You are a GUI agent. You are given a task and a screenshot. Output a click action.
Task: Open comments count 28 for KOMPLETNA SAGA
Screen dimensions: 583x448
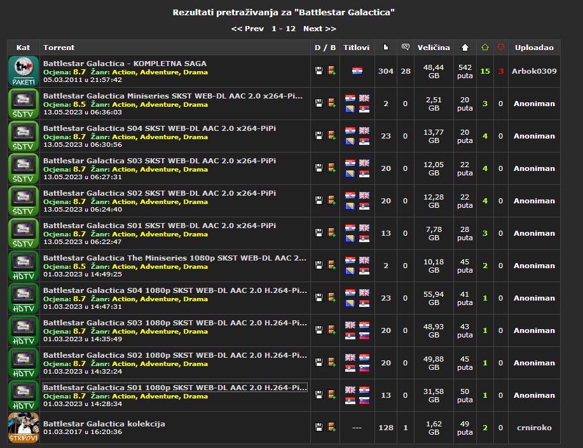click(406, 71)
